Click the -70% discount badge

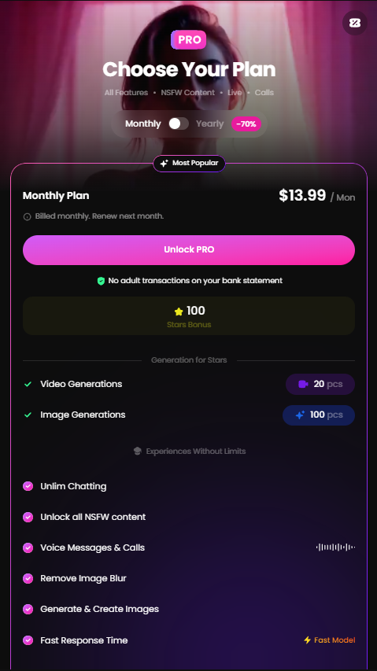[x=246, y=124]
